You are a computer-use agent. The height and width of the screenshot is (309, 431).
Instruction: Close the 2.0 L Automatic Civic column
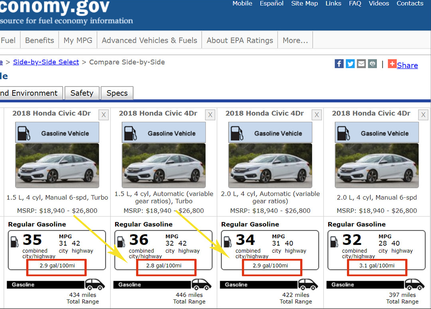(x=317, y=115)
